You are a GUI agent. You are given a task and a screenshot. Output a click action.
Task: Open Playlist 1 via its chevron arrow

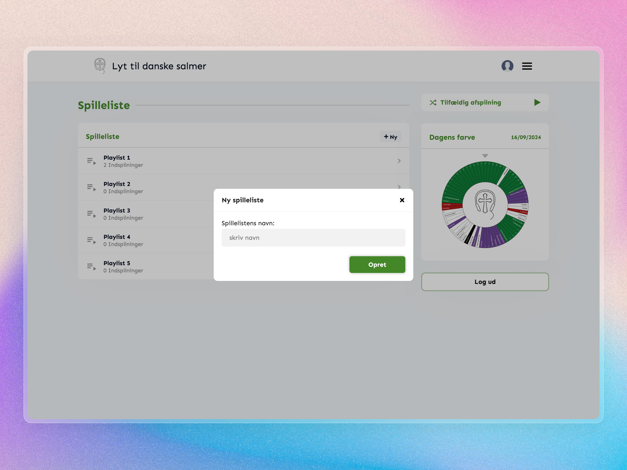tap(400, 161)
